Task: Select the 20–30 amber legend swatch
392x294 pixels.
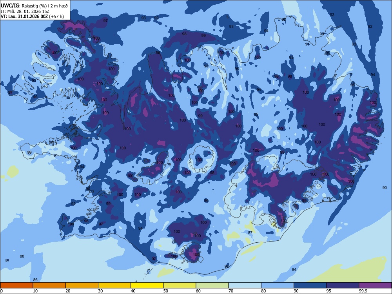Action: coord(82,285)
